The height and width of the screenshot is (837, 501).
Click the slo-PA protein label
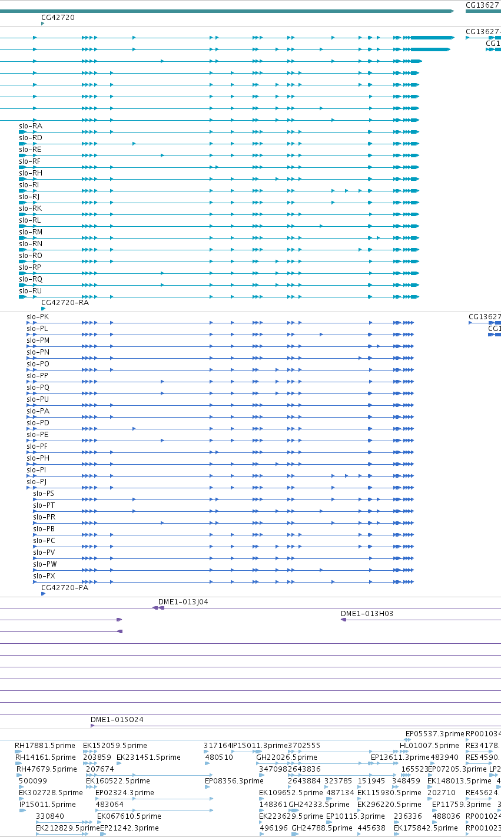tap(38, 411)
